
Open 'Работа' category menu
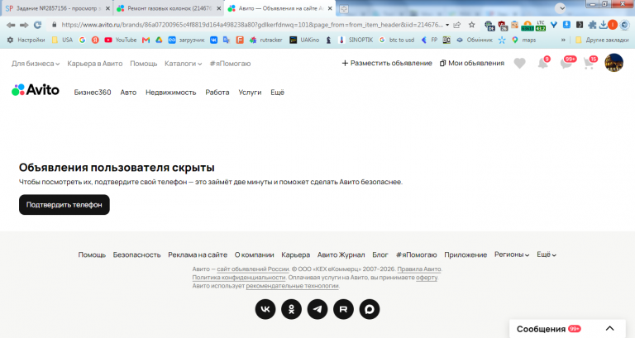click(x=217, y=93)
